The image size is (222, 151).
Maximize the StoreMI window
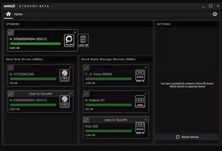click(211, 6)
